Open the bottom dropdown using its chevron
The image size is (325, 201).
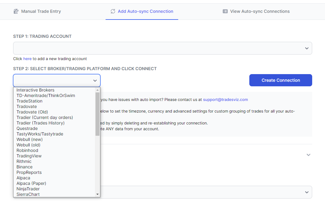tap(307, 192)
